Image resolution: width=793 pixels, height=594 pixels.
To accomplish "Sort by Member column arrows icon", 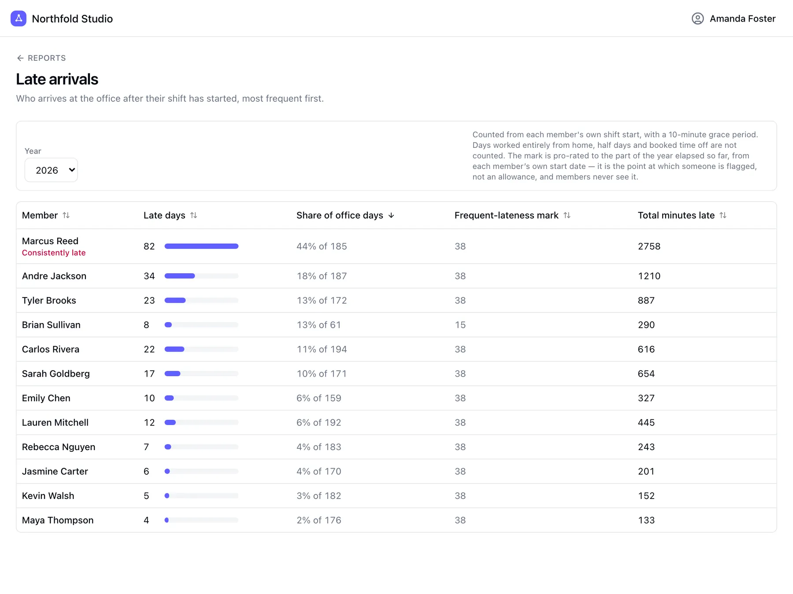I will [66, 215].
